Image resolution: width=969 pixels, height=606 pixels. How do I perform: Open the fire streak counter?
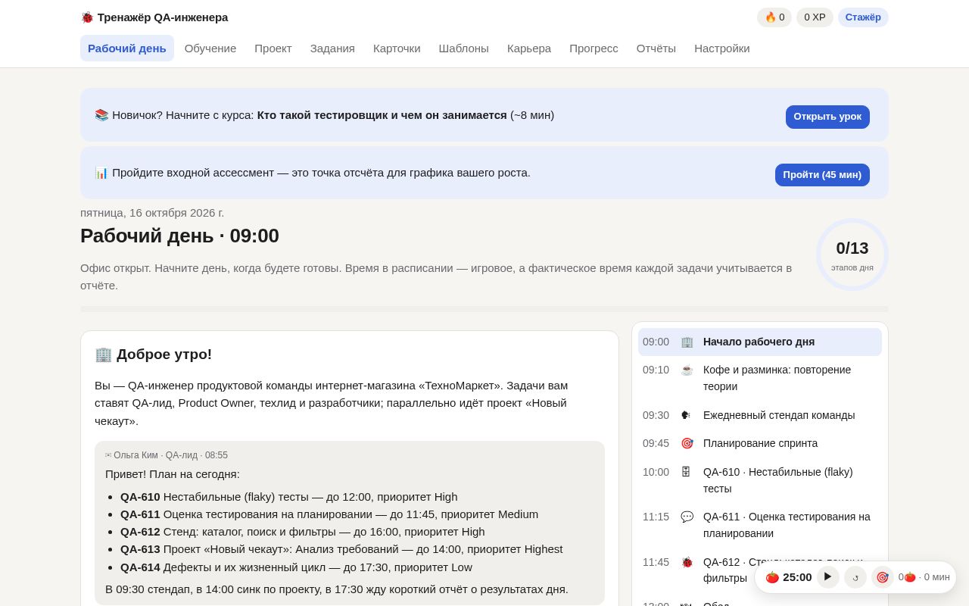tap(774, 17)
